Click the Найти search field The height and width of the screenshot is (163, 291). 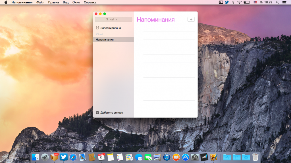(x=113, y=20)
